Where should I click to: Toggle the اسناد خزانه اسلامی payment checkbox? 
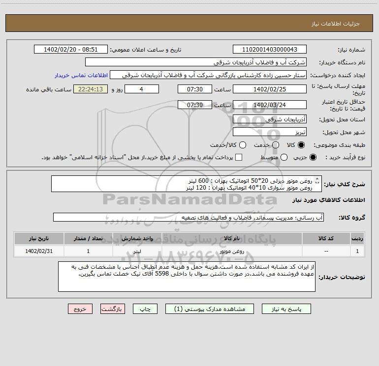click(x=239, y=157)
